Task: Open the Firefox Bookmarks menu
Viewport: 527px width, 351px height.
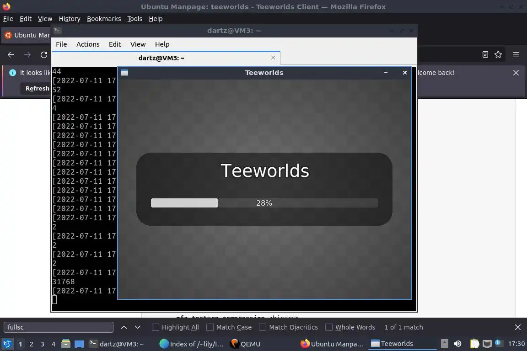Action: pyautogui.click(x=104, y=19)
